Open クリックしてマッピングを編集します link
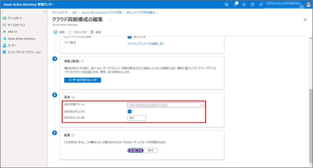This screenshot has height=168, width=313. click(x=146, y=44)
